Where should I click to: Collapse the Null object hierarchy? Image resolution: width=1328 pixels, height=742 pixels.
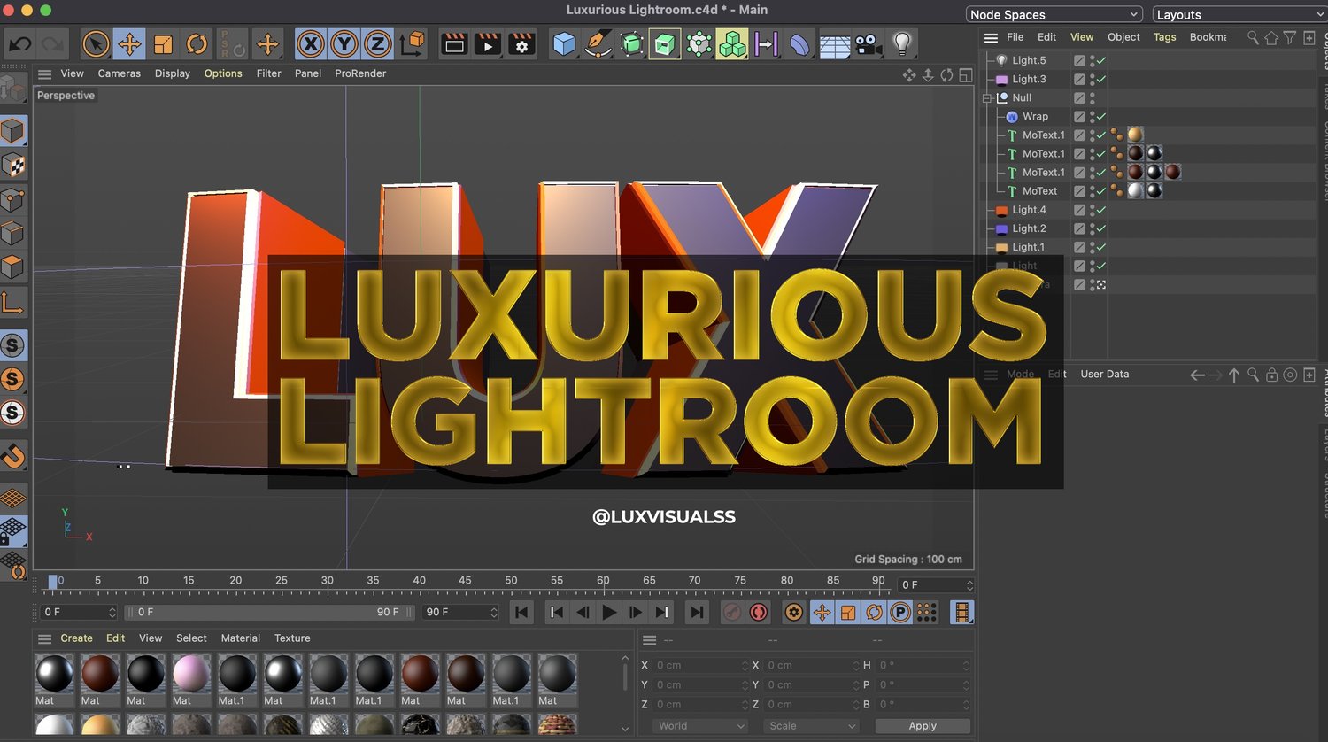click(x=987, y=98)
